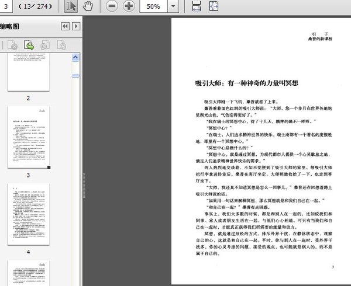The image size is (351, 286).
Task: Click the 缩略图 panel title
Action: coord(9,26)
